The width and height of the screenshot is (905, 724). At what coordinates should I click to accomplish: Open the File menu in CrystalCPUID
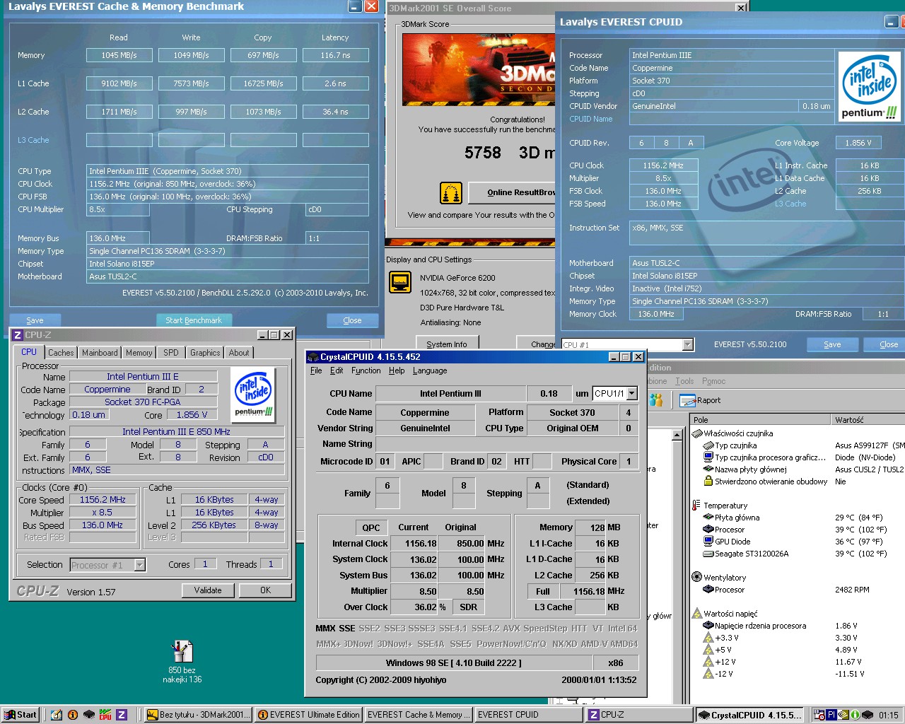tap(316, 370)
